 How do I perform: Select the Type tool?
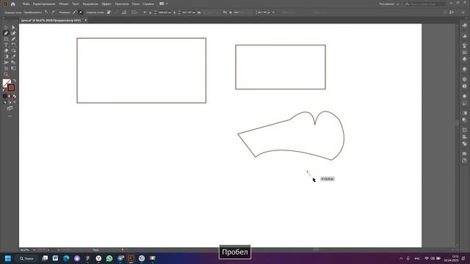6,45
